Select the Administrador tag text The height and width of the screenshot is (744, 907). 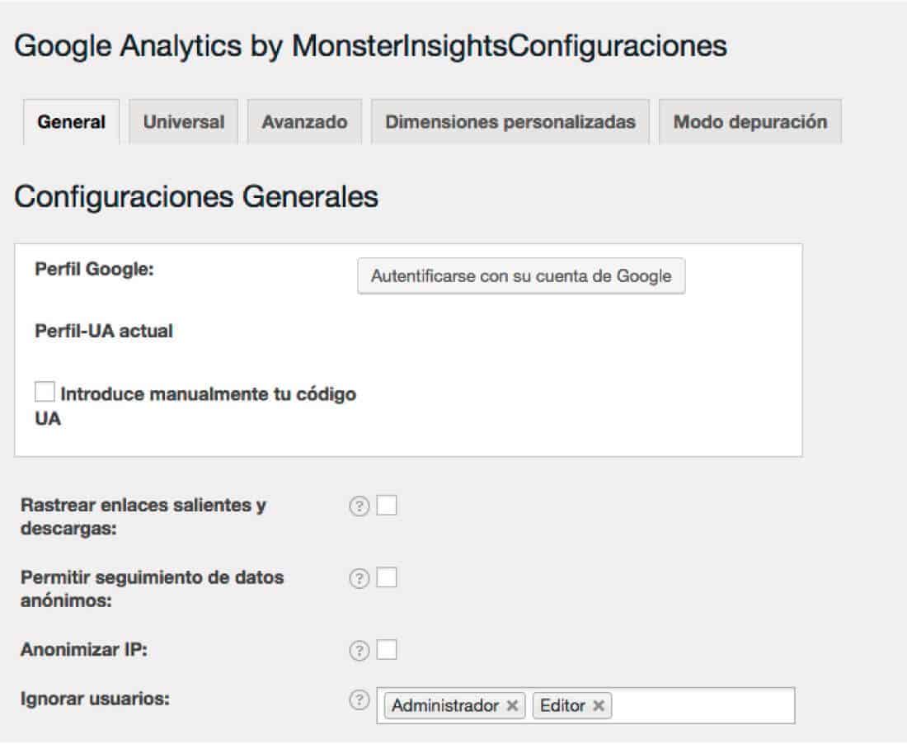pyautogui.click(x=445, y=706)
